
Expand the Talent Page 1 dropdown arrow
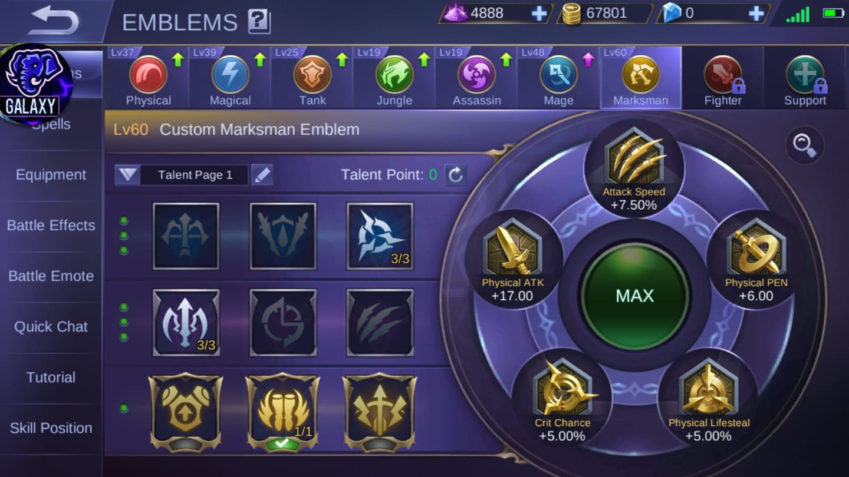(128, 175)
